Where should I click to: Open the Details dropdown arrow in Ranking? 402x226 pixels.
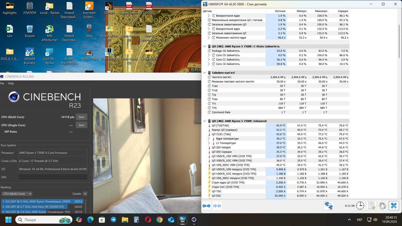(85, 194)
